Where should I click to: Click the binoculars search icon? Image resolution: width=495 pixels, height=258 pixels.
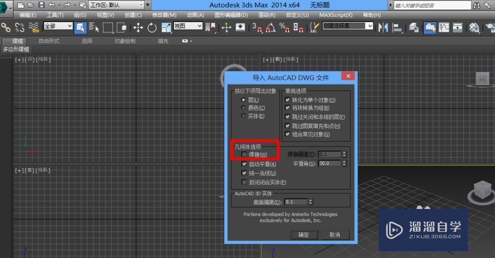point(476,5)
